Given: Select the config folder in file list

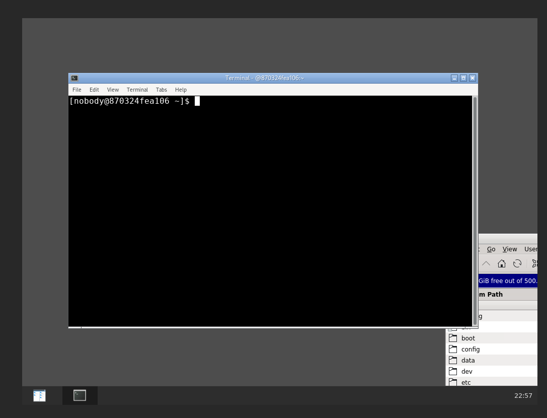Looking at the screenshot, I should [471, 349].
